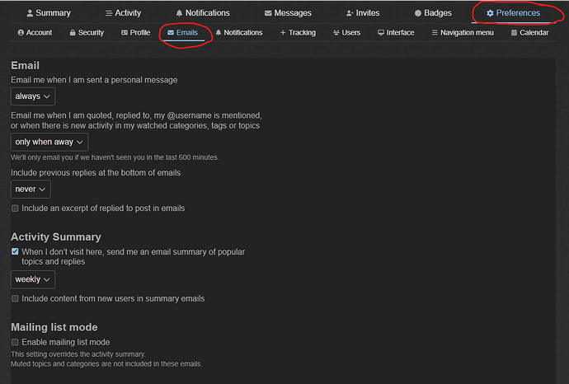The image size is (569, 384).
Task: Click the monitor icon beside Interface
Action: click(381, 33)
